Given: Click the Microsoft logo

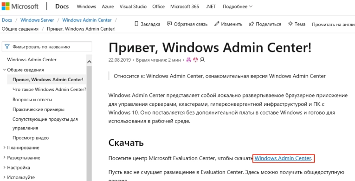Looking at the screenshot, I should [20, 6].
